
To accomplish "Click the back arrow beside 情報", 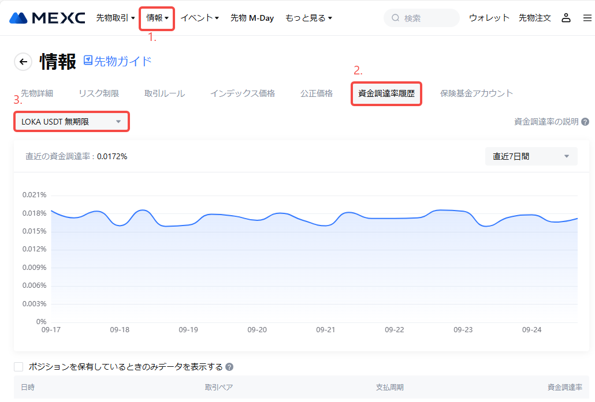I will (23, 62).
